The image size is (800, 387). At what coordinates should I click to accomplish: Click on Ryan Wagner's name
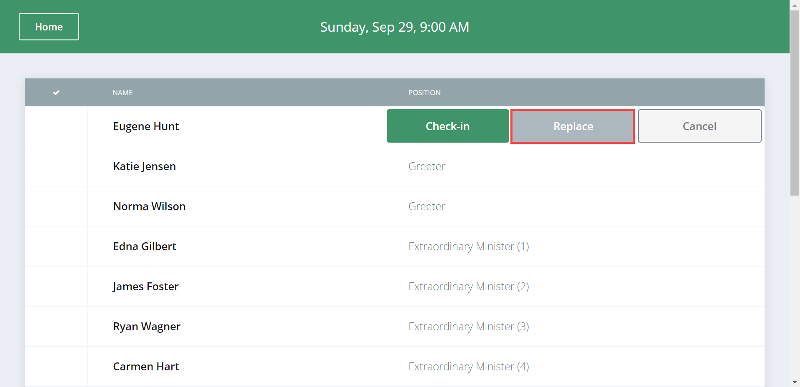click(147, 327)
